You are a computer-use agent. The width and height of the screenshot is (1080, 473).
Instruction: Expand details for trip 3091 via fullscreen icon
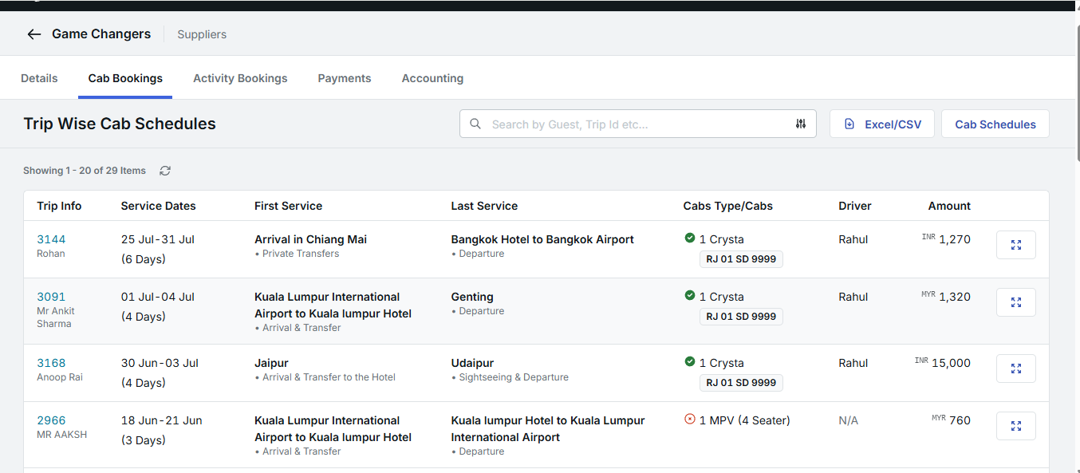click(x=1015, y=302)
